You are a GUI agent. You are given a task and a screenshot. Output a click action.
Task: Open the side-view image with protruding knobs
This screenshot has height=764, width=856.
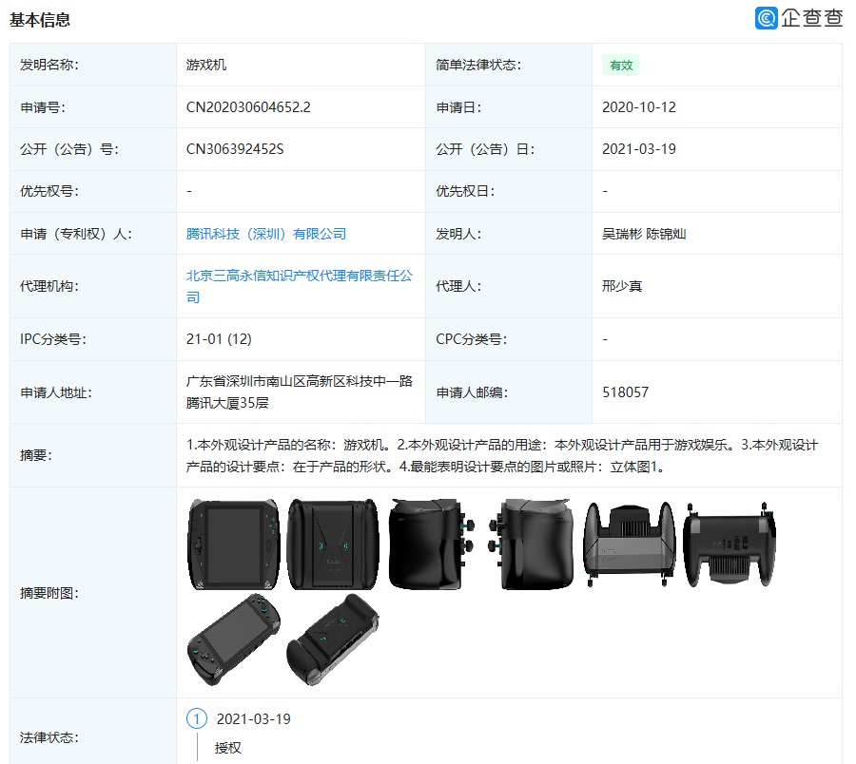click(530, 543)
